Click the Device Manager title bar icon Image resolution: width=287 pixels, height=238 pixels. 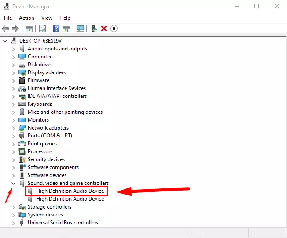click(7, 7)
